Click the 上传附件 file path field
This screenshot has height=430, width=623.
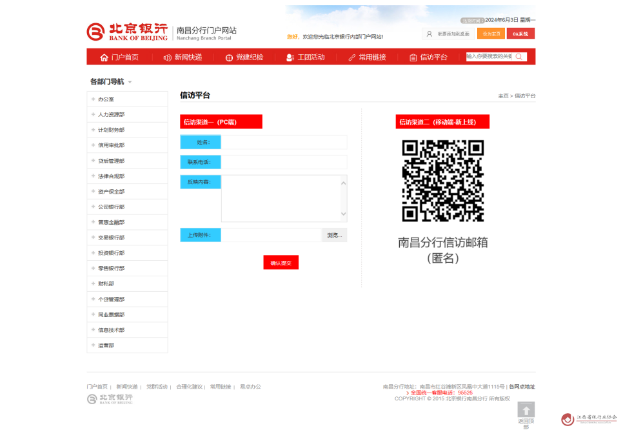point(271,235)
